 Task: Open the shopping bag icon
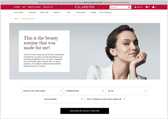153,7
